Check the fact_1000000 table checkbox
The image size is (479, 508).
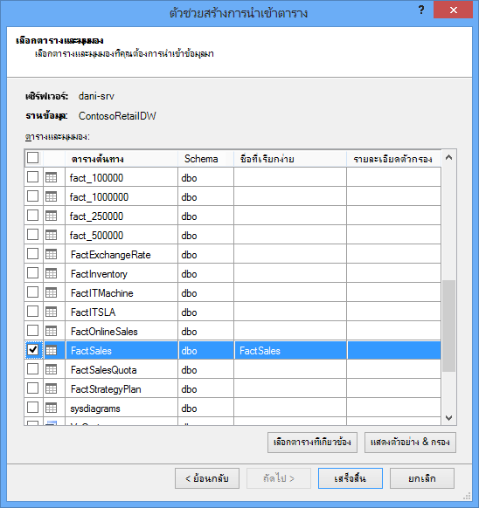(32, 196)
